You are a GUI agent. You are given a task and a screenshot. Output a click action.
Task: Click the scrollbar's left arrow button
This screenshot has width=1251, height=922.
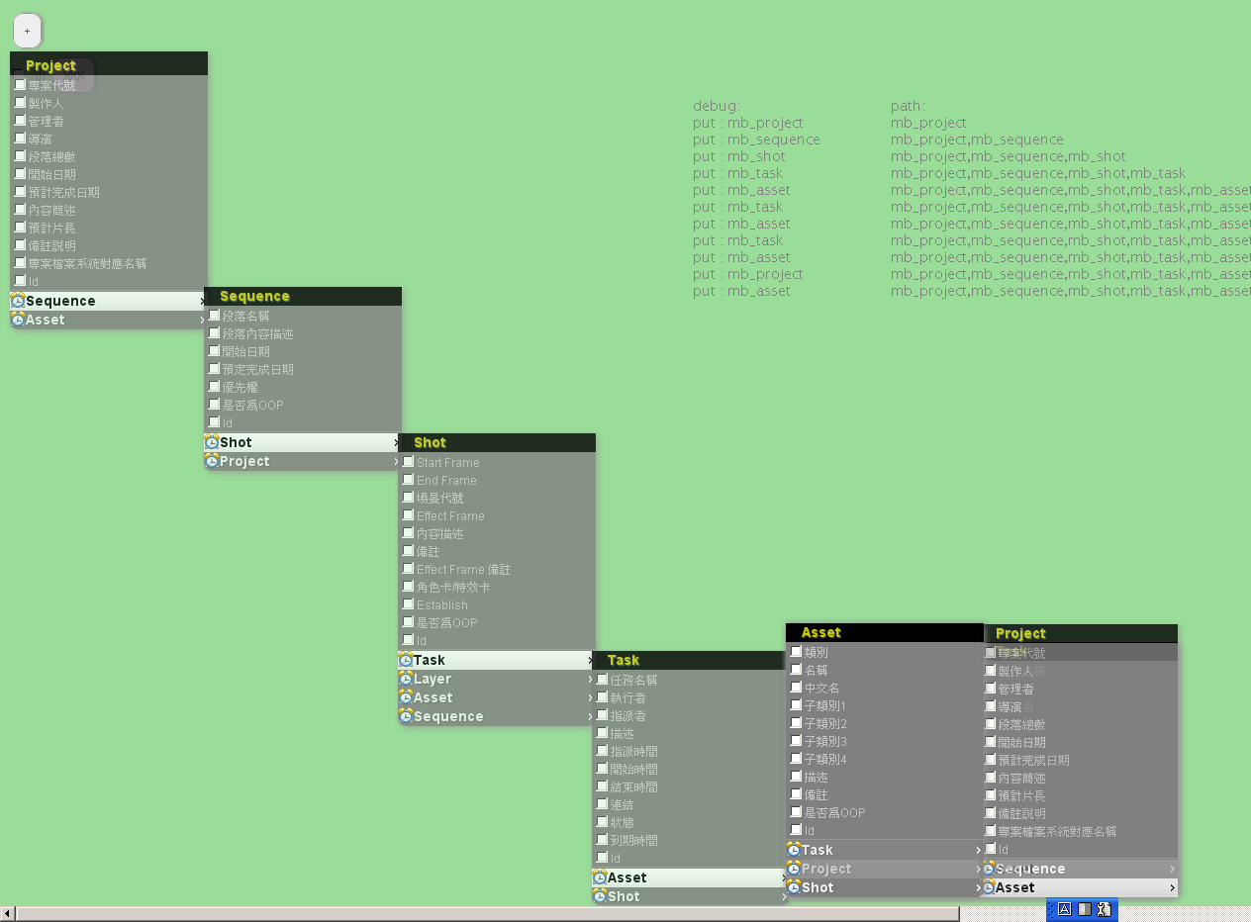[x=8, y=914]
